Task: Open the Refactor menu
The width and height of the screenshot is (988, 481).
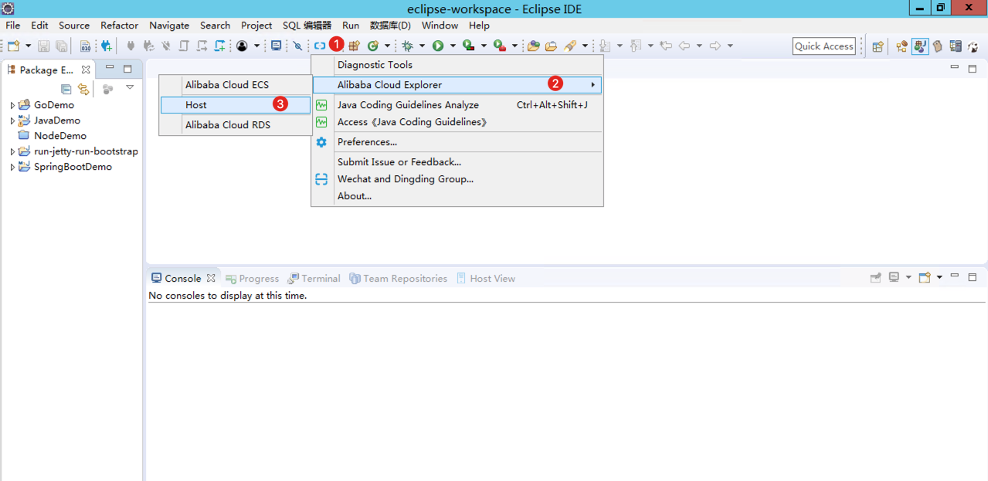Action: click(119, 25)
